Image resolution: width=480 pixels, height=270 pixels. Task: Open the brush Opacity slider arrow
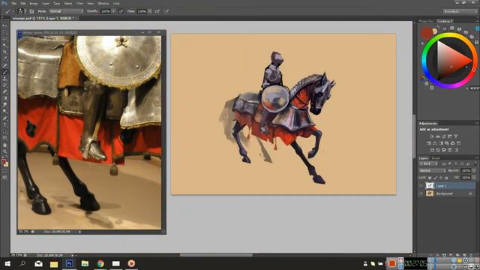[x=113, y=11]
